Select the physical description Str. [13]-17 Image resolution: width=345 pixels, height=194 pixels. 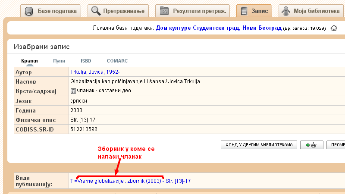tap(83, 120)
